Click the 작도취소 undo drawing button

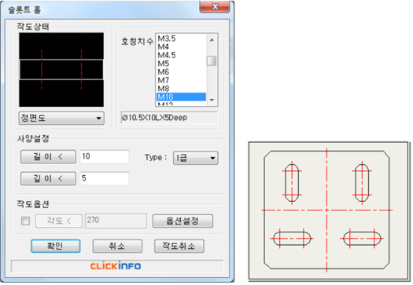[179, 246]
